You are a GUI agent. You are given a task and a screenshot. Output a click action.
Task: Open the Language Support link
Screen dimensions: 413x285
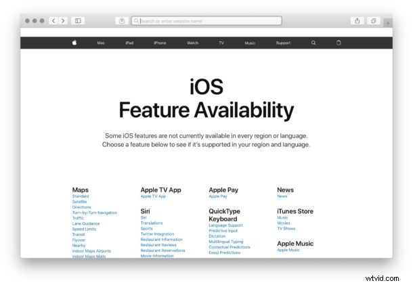click(x=225, y=225)
